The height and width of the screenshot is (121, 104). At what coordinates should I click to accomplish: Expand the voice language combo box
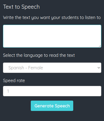[x=52, y=68]
